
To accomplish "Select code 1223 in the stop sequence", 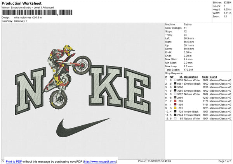I will (x=205, y=108).
